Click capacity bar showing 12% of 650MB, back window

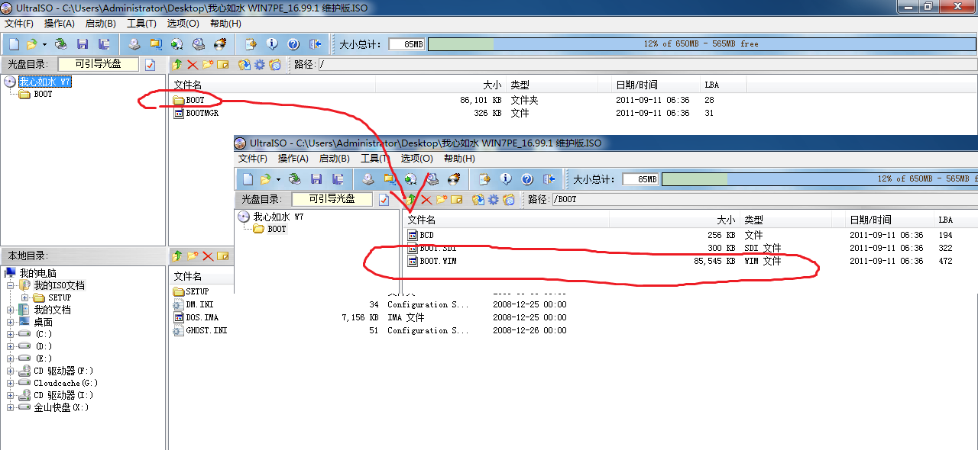(x=701, y=44)
